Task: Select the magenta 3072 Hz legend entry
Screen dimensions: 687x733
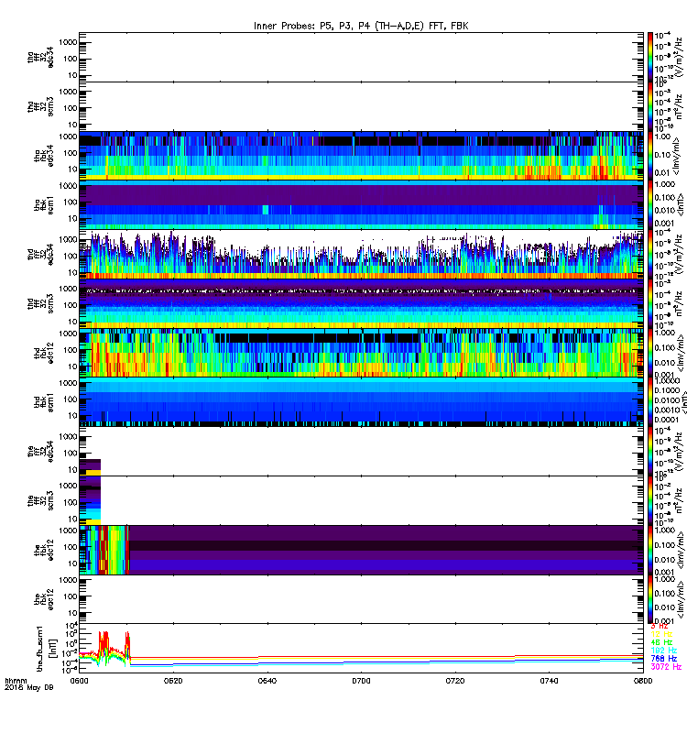Action: point(666,667)
